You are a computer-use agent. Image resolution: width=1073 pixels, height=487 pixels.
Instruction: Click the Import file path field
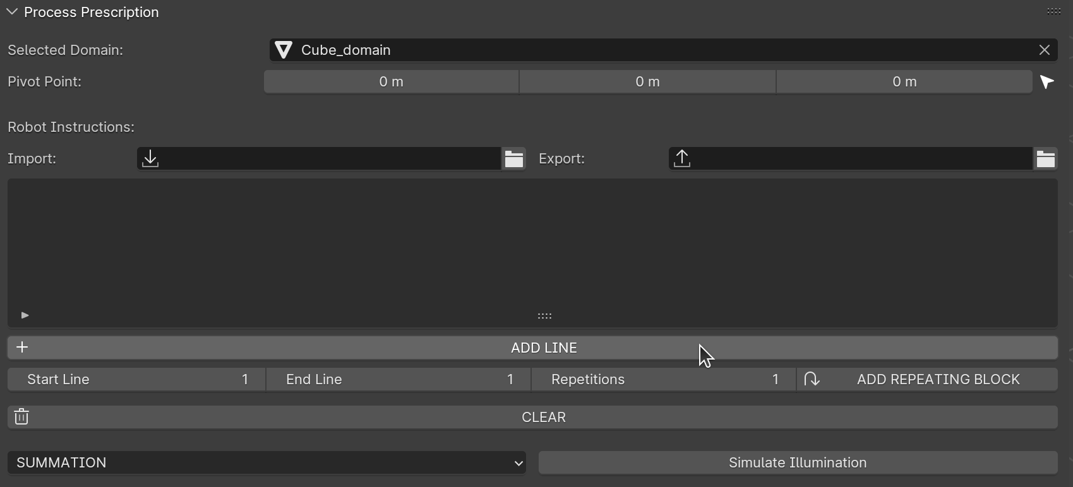click(319, 159)
